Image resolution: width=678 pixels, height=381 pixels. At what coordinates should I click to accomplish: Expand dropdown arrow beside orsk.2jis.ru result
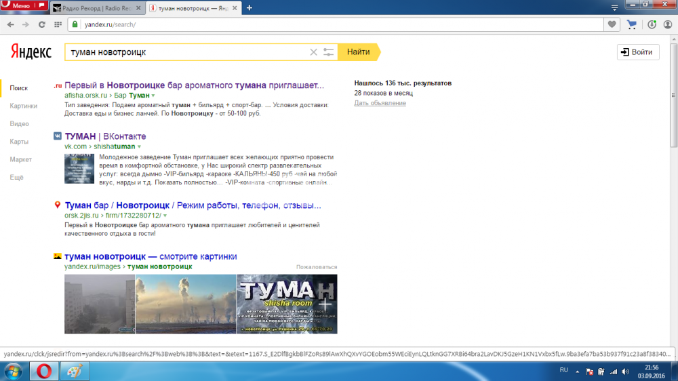(165, 216)
